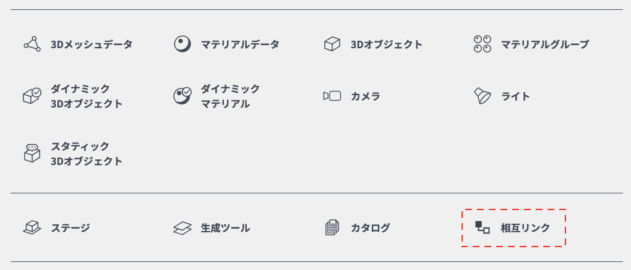Click the カメラ camera icon
This screenshot has width=631, height=270.
tap(332, 96)
